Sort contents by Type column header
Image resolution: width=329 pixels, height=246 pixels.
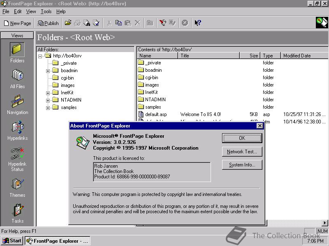pyautogui.click(x=271, y=56)
